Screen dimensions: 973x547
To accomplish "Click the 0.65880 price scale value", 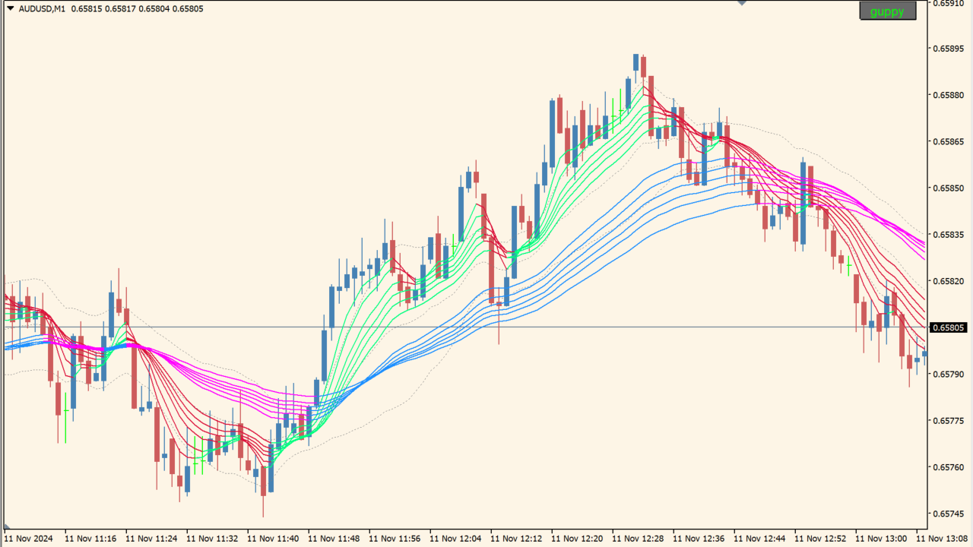I will [x=948, y=95].
